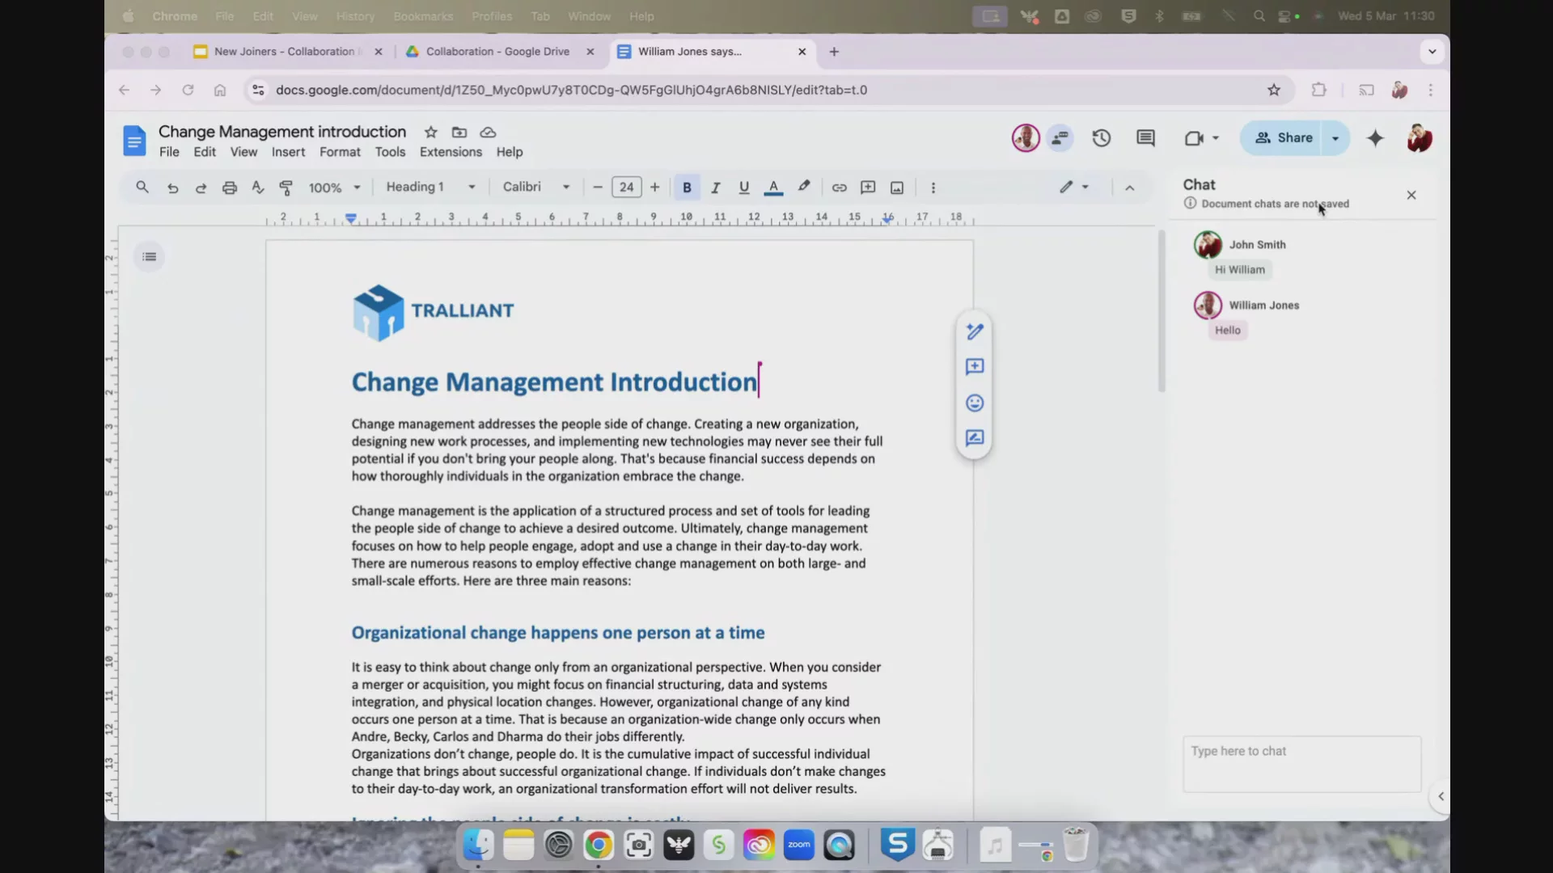Click the Share button
Screen dimensions: 1553x873
click(x=1283, y=138)
